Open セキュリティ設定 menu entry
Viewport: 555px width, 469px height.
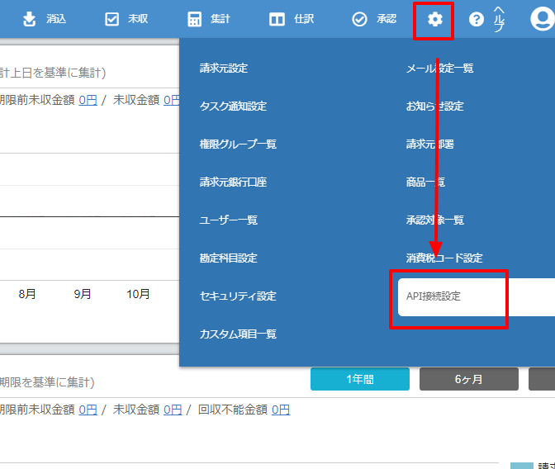click(238, 296)
